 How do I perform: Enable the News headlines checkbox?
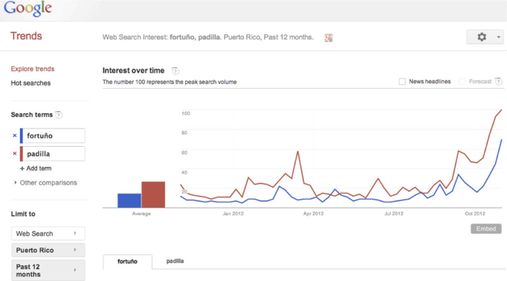pyautogui.click(x=402, y=81)
